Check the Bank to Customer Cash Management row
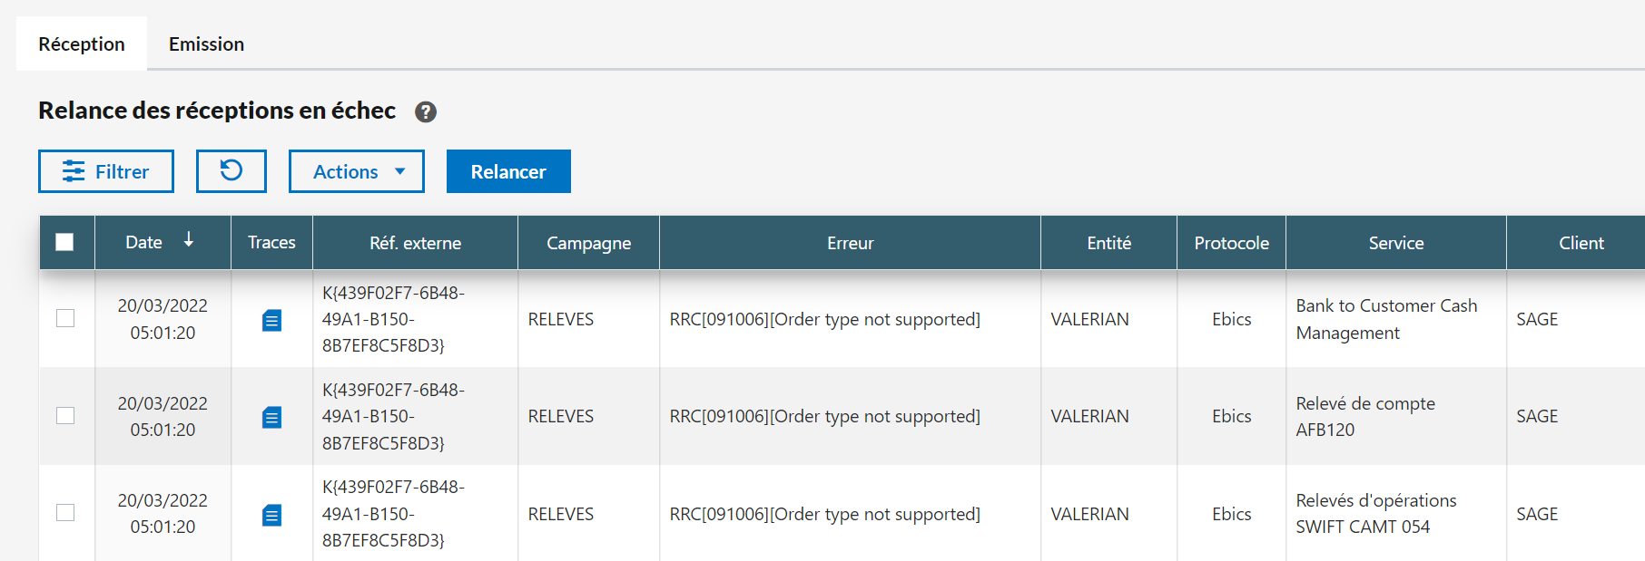This screenshot has width=1645, height=561. [x=65, y=318]
